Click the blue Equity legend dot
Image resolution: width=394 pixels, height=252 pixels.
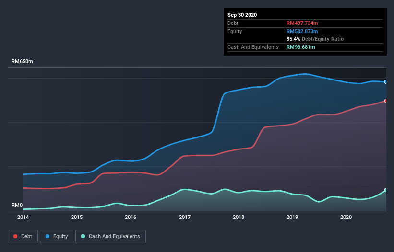(x=48, y=236)
